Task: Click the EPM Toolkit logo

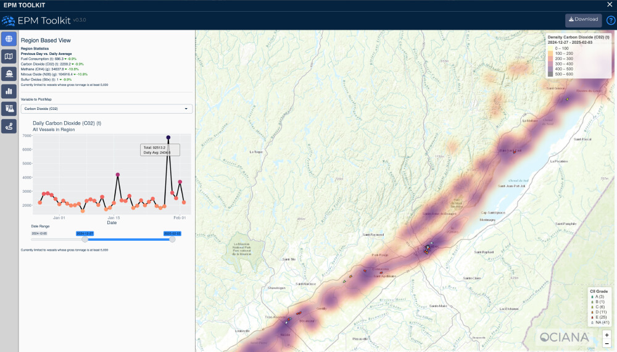Action: pos(9,20)
